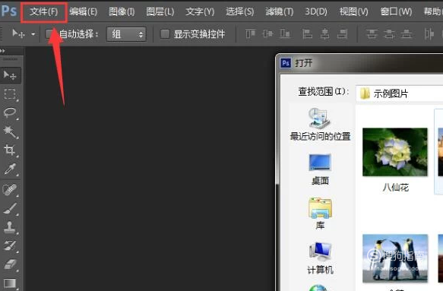Click the Photoshop Ps logo icon

(9, 11)
